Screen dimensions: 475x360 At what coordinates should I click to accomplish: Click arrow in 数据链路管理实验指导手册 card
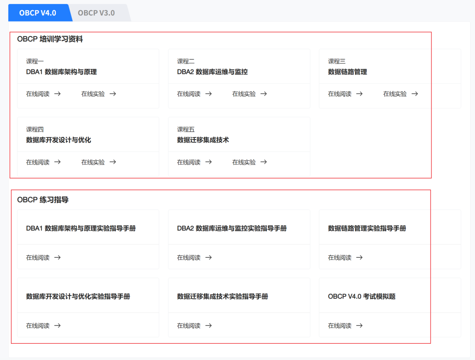coord(359,258)
